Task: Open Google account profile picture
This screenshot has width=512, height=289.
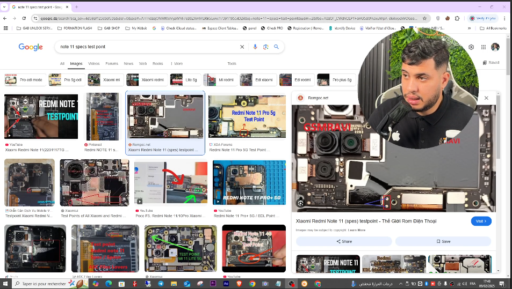Action: (x=495, y=47)
